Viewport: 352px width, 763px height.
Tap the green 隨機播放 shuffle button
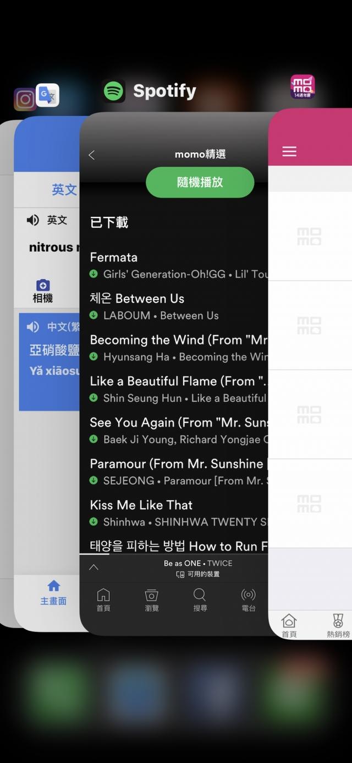[200, 182]
